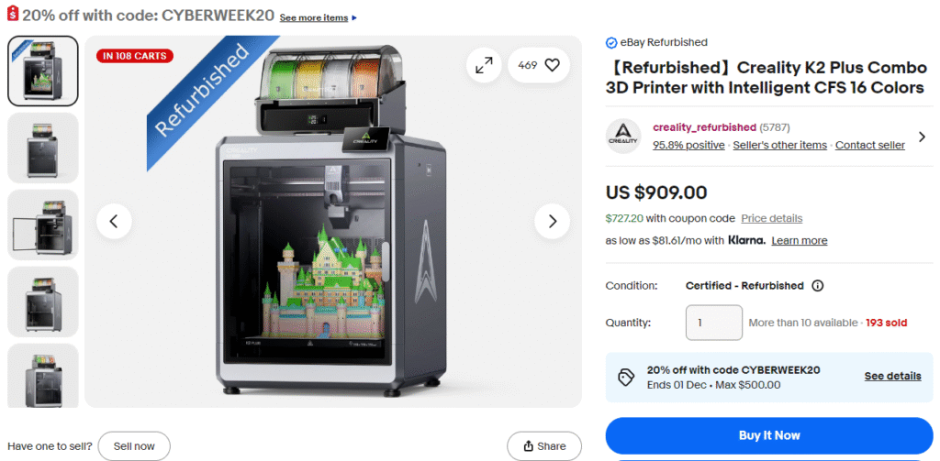Click the Buy It Now button
The width and height of the screenshot is (940, 461).
tap(769, 435)
